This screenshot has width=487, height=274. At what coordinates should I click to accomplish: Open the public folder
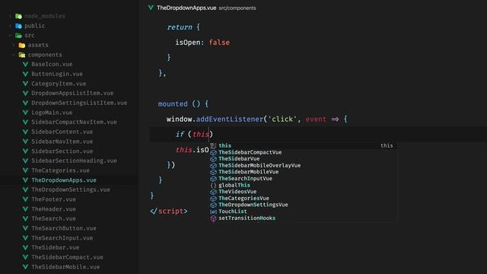(34, 26)
